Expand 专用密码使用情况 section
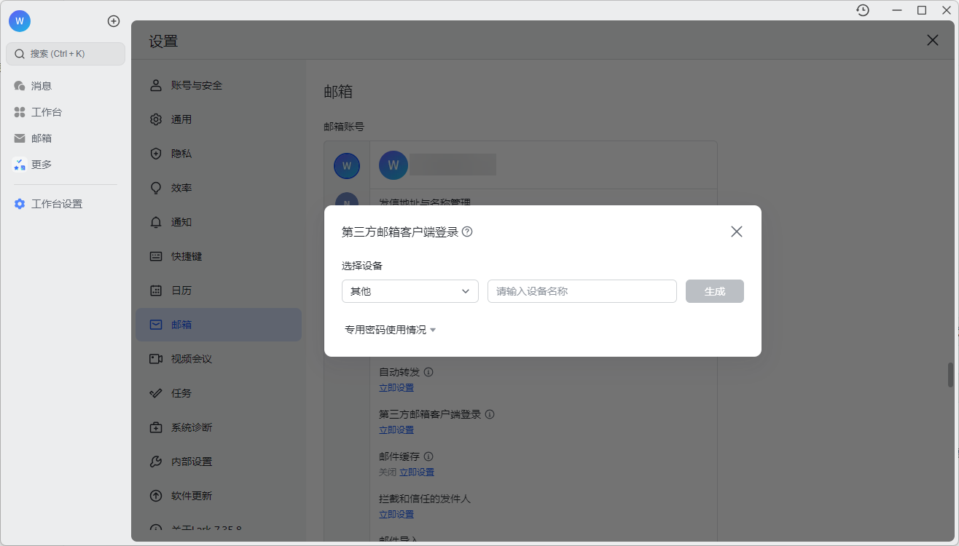The image size is (959, 546). [390, 330]
